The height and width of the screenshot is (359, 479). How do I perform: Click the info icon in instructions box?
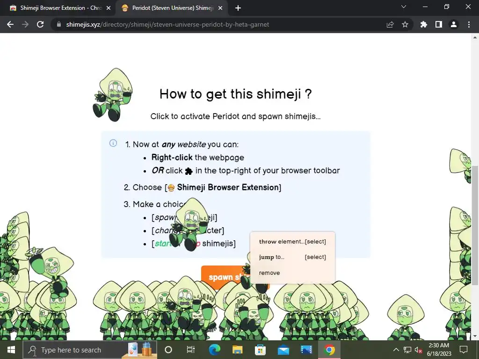[113, 143]
